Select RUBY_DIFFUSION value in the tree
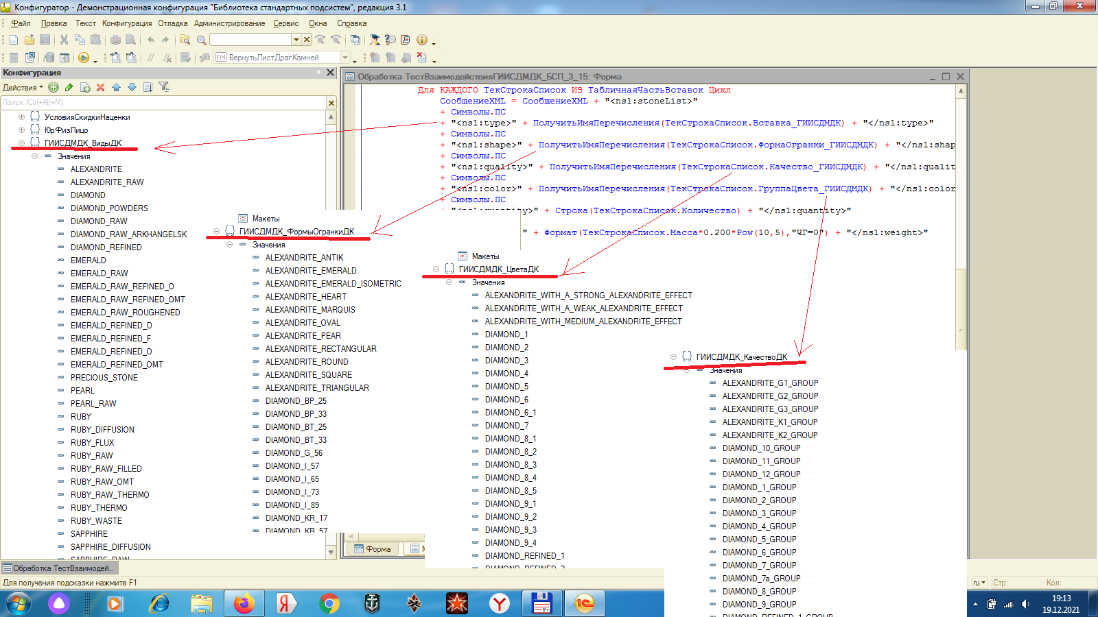 [x=102, y=429]
